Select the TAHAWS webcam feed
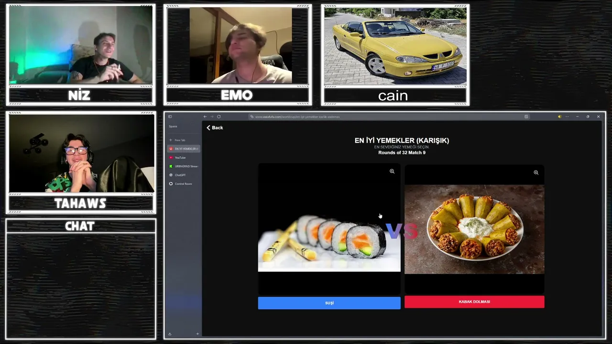 pos(81,153)
